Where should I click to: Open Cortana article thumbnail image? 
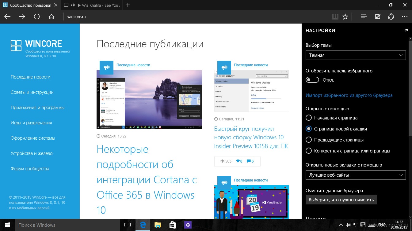point(149,99)
